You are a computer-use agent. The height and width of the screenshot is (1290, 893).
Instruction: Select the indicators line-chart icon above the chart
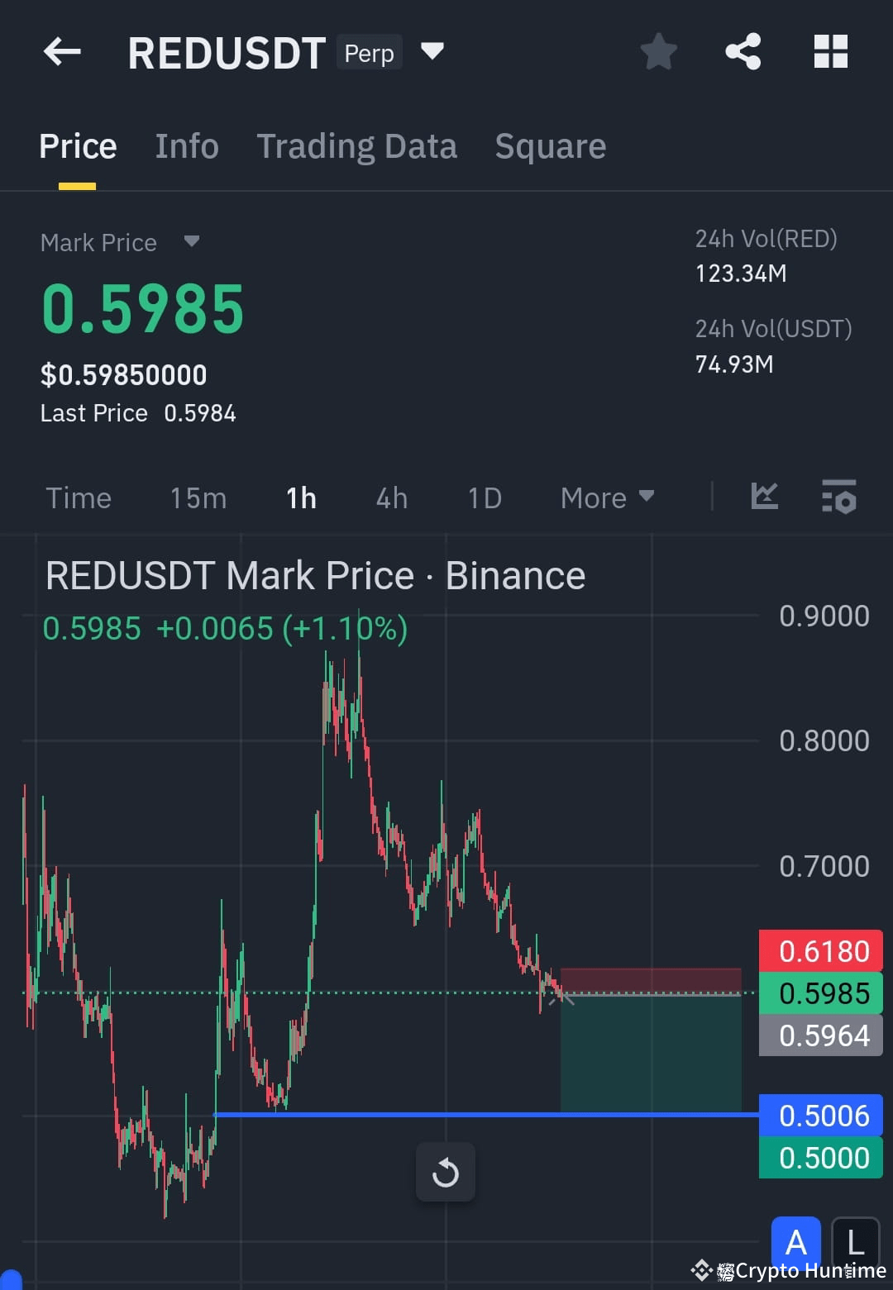click(x=764, y=497)
